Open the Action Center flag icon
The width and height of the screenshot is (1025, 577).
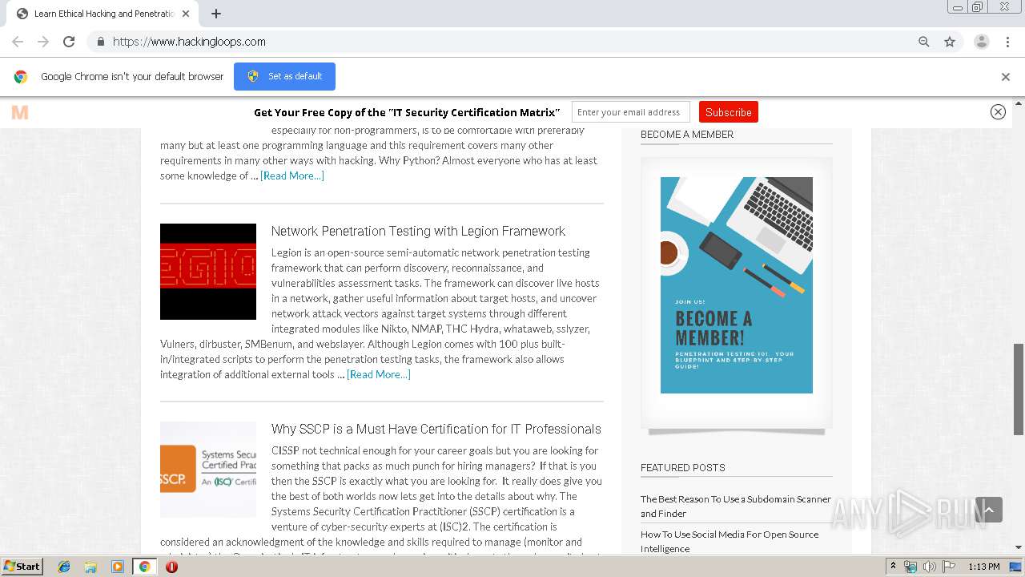coord(948,567)
